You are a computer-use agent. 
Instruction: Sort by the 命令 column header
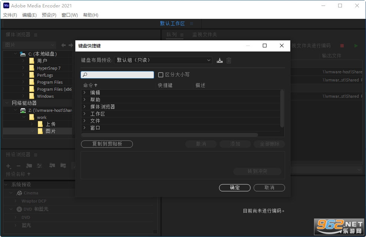tap(90, 85)
